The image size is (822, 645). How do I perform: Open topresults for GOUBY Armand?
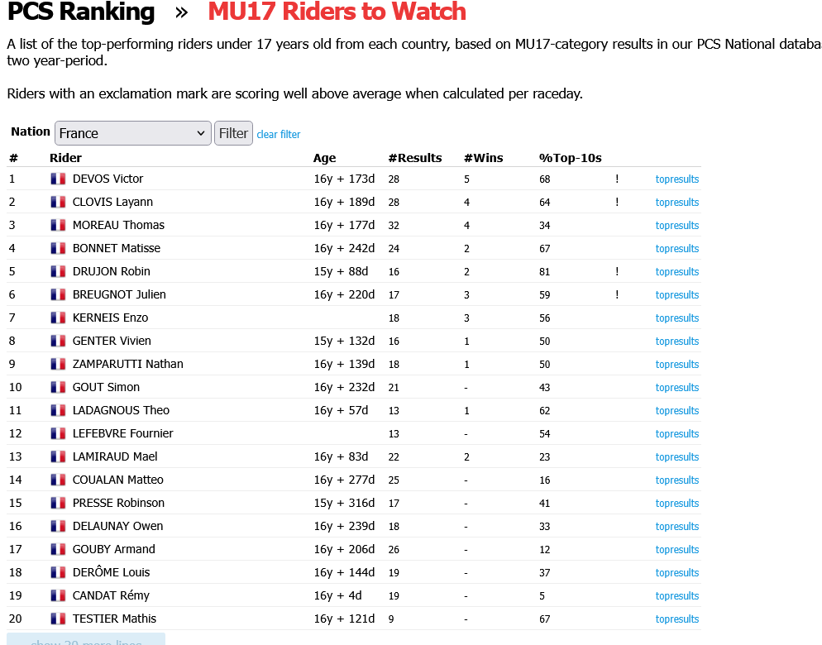pos(676,549)
